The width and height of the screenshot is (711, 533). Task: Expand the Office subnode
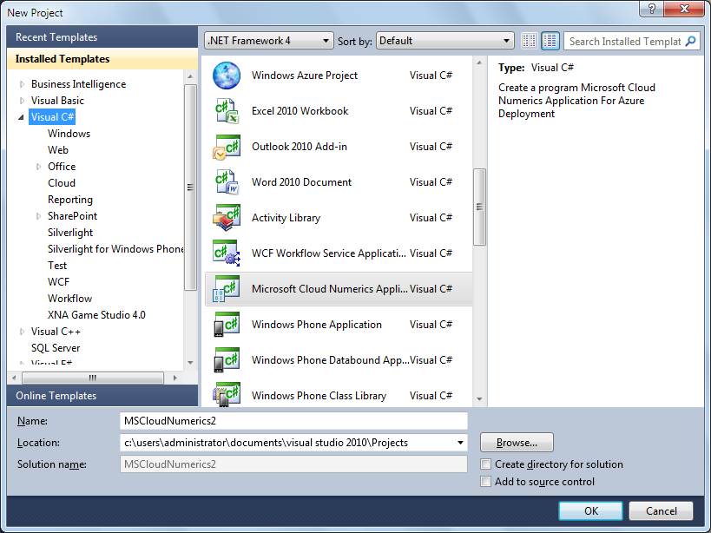[x=38, y=167]
